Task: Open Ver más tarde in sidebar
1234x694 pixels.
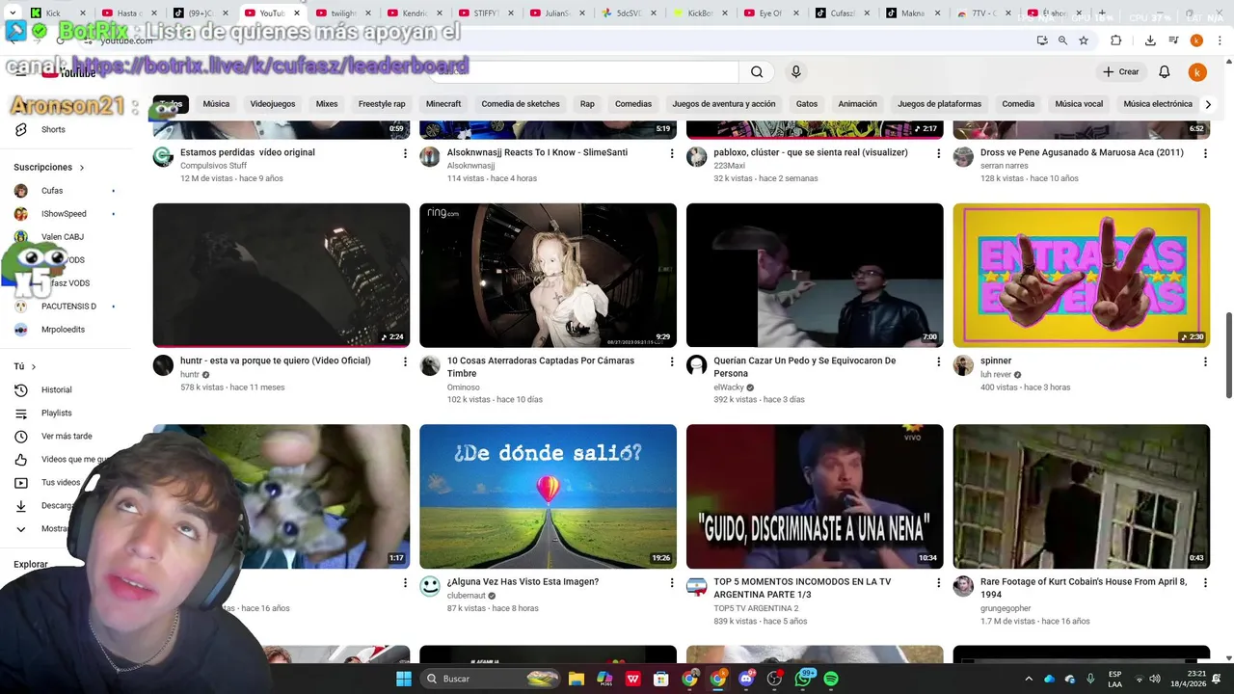Action: tap(67, 437)
